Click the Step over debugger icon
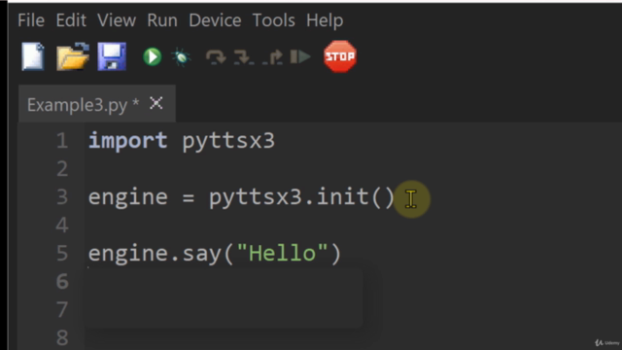Screen dimensions: 622x350 tap(216, 57)
